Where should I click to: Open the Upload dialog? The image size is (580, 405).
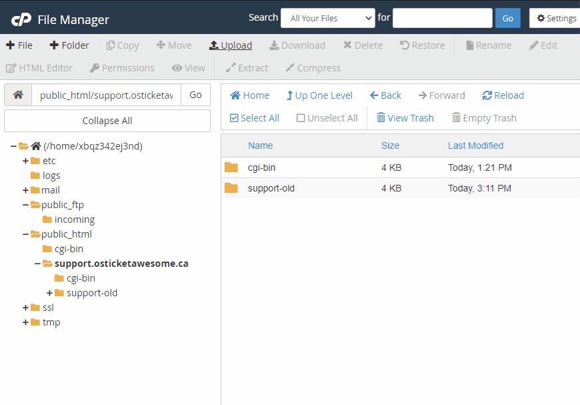tap(231, 45)
